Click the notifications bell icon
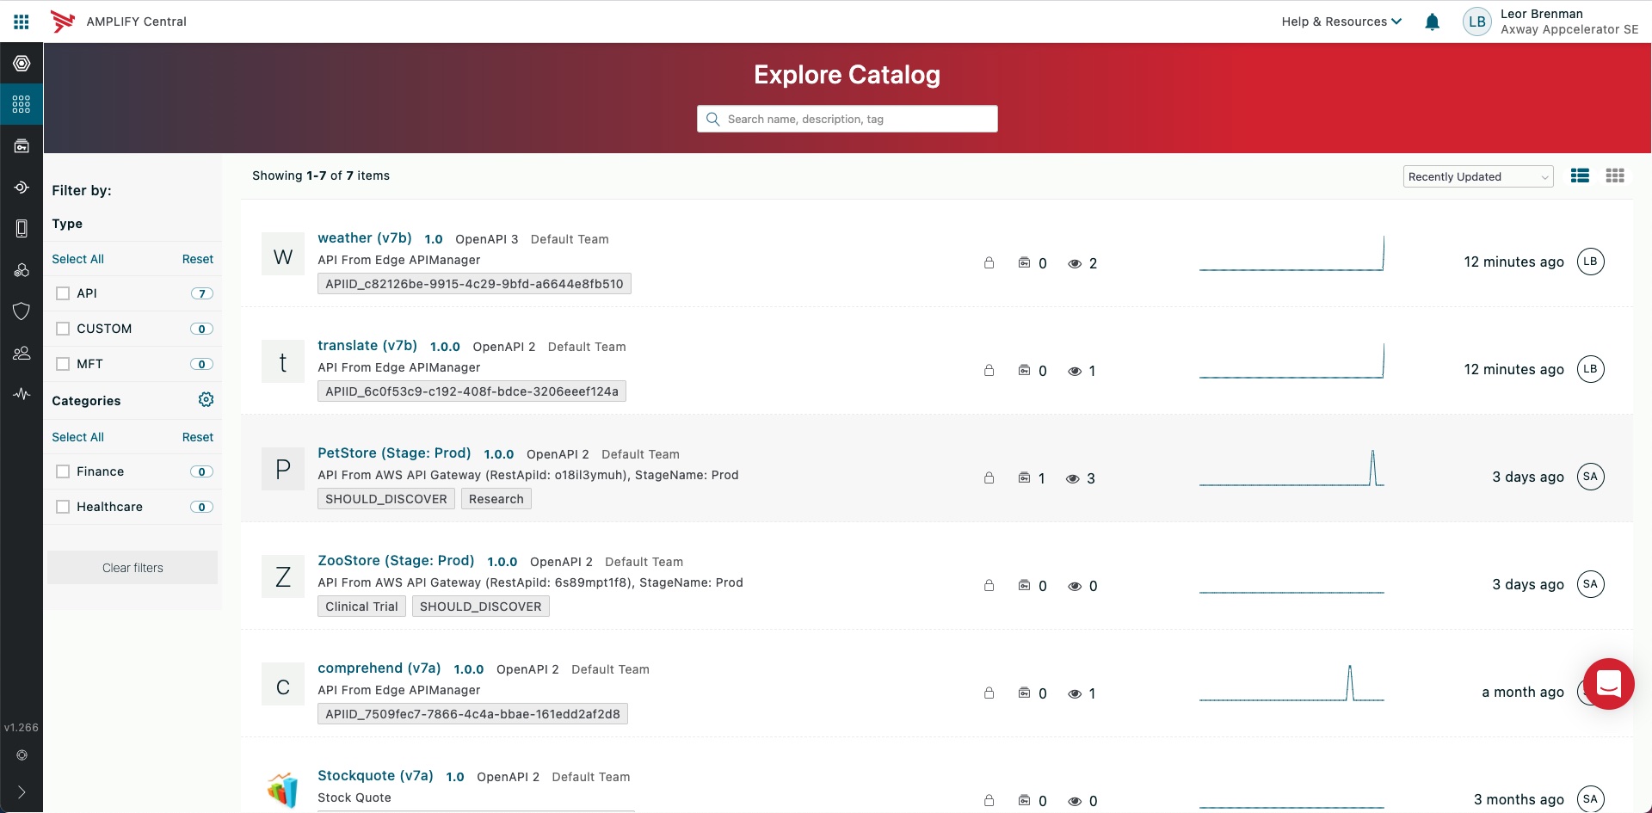Viewport: 1652px width, 813px height. tap(1432, 22)
